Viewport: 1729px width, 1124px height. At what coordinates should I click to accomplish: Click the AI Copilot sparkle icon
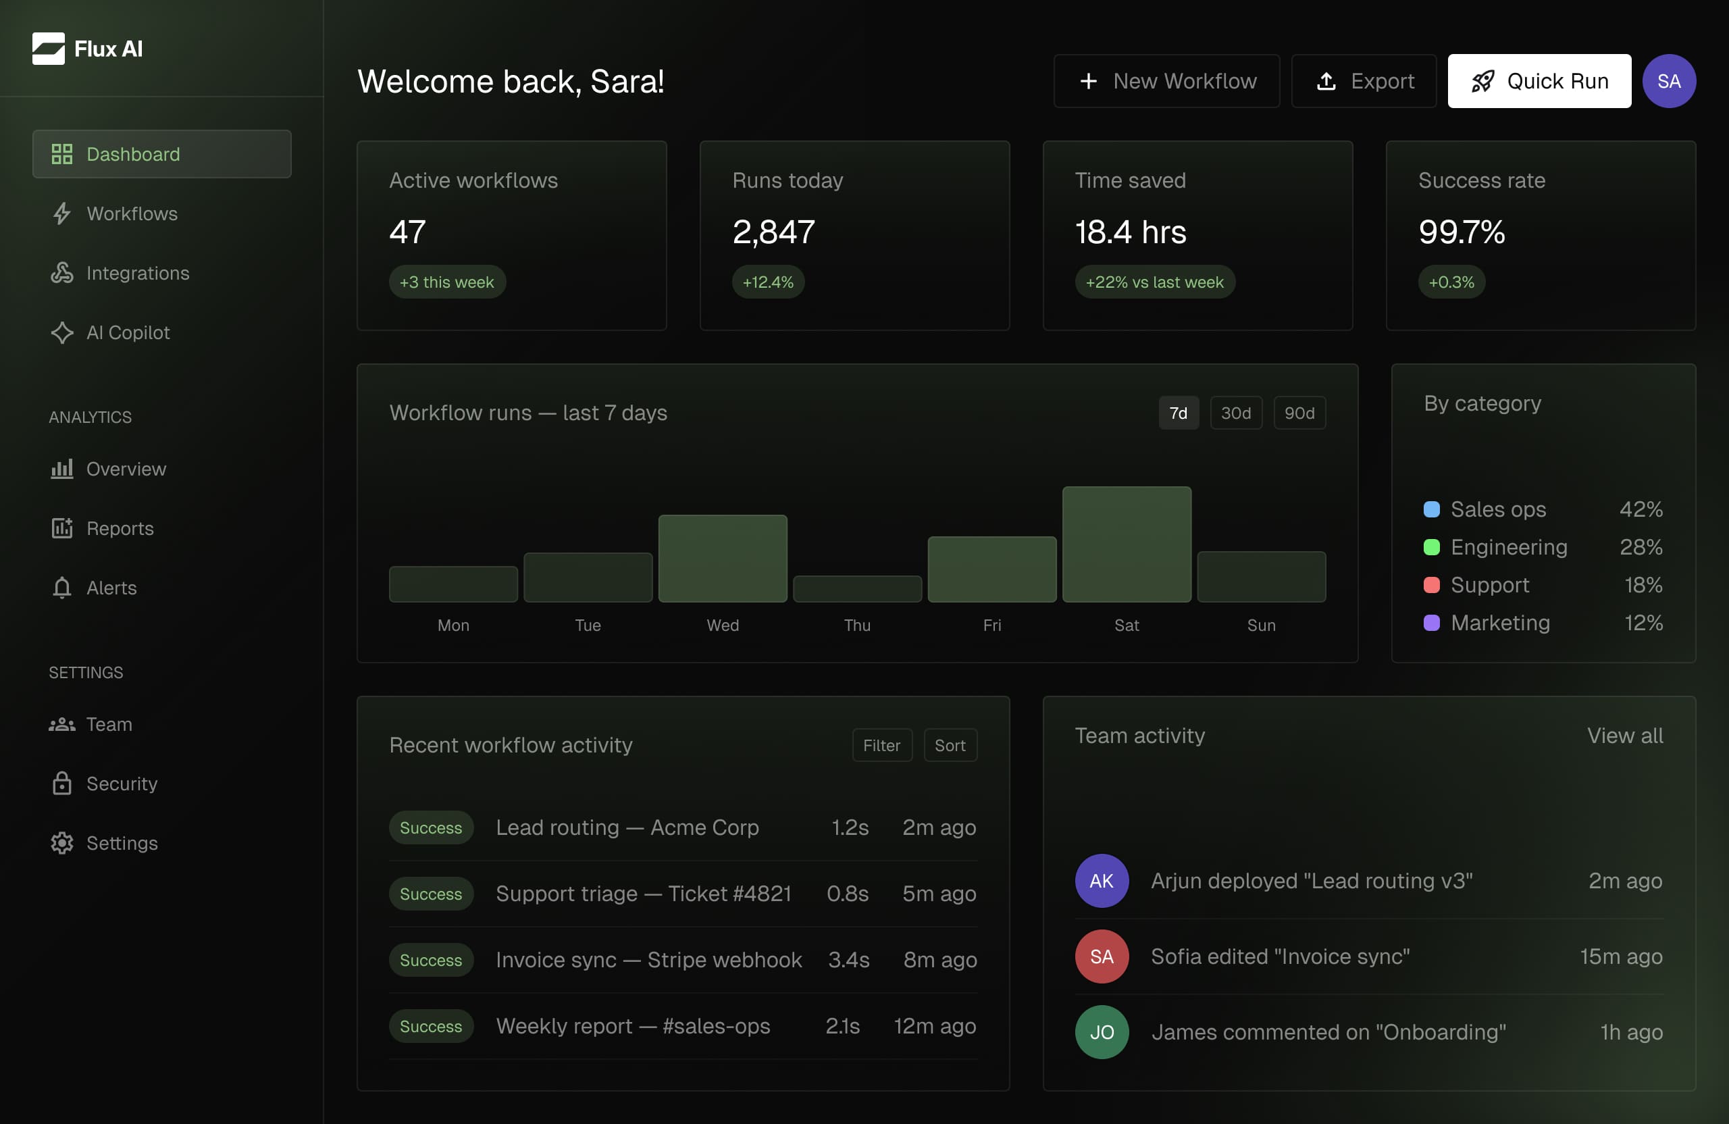coord(61,333)
